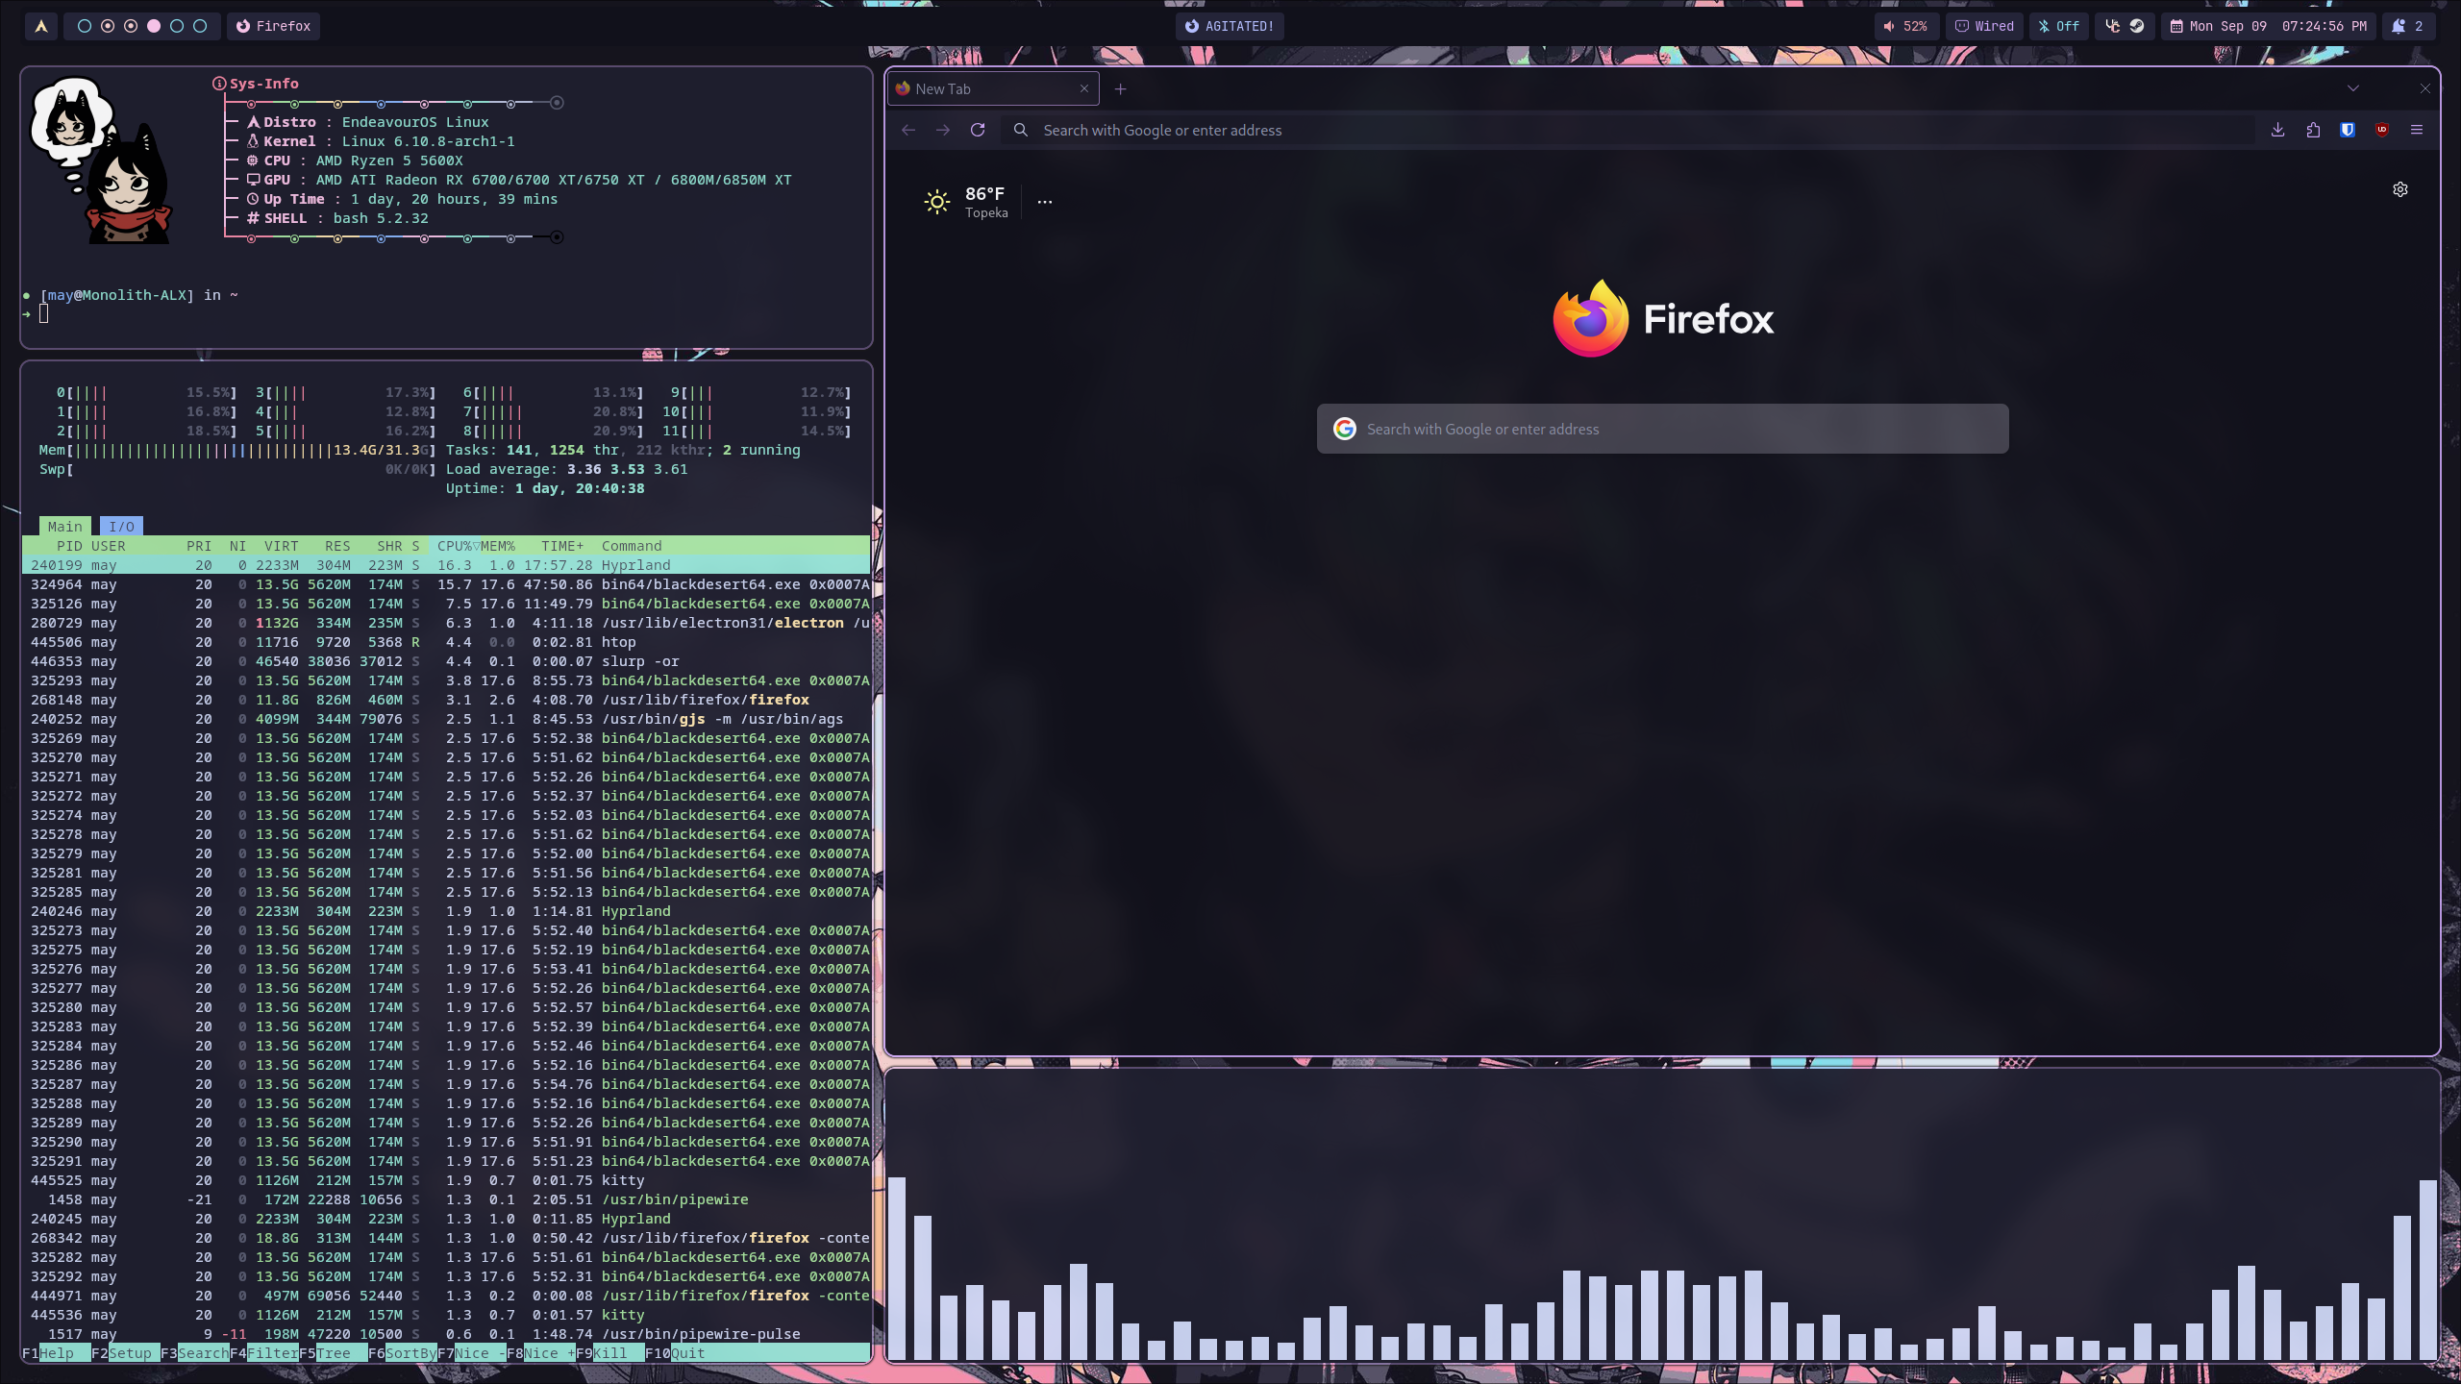Adjust the 52% volume control
Viewport: 2461px width, 1384px height.
click(x=1907, y=26)
